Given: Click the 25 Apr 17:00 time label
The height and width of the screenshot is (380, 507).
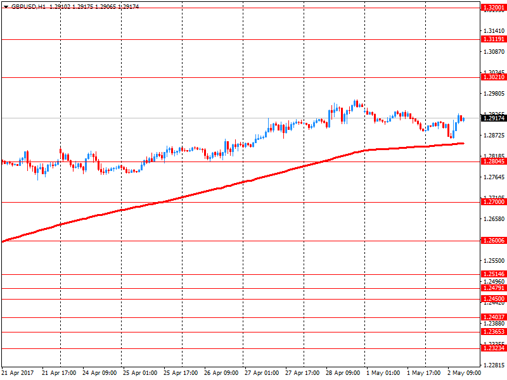Looking at the screenshot, I should 181,373.
